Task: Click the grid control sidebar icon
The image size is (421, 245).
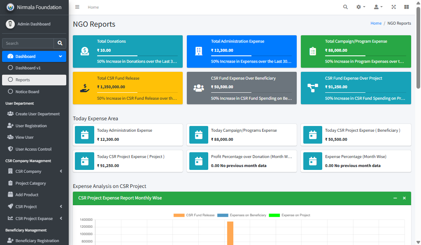Action: coord(407,7)
